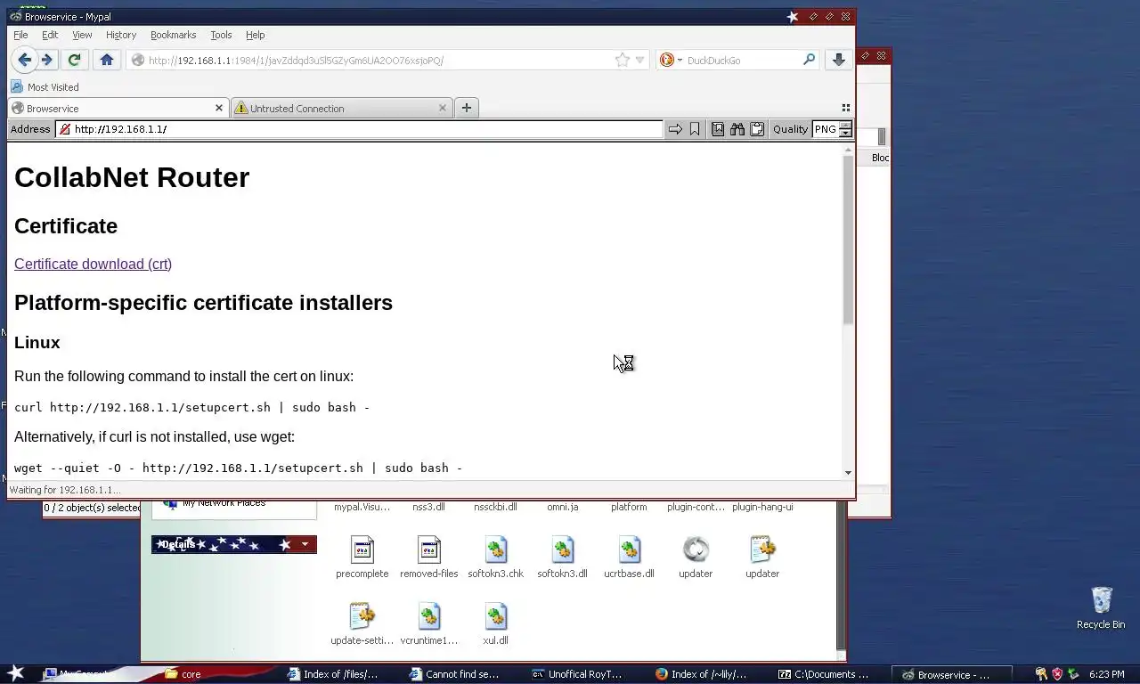
Task: Select the updater settings file icon
Action: point(762,558)
